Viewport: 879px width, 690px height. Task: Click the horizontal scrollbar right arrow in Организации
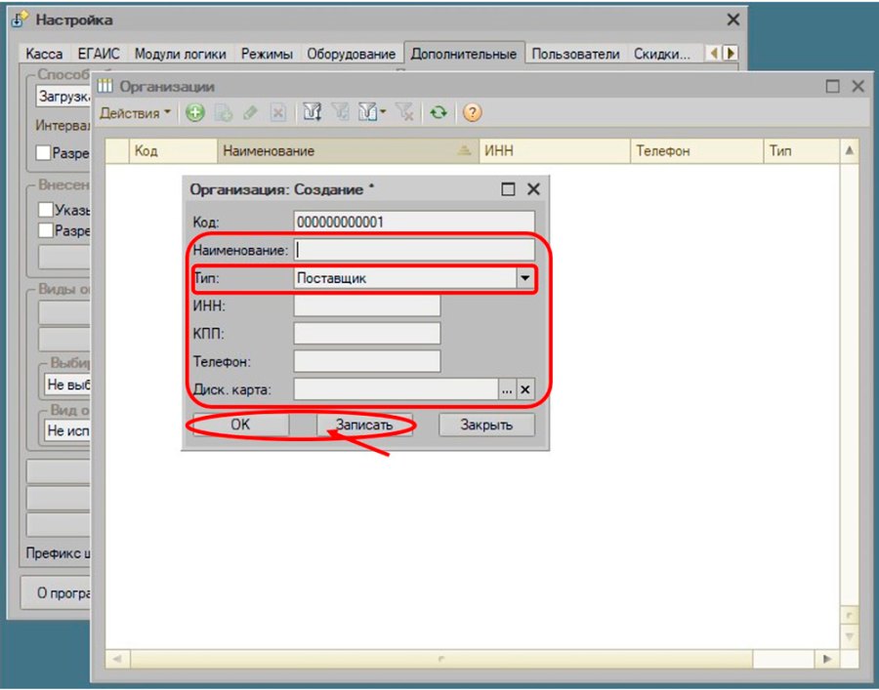[827, 659]
